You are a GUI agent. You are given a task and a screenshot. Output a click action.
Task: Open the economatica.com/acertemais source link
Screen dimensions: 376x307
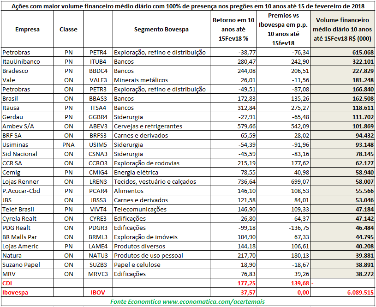point(214,302)
